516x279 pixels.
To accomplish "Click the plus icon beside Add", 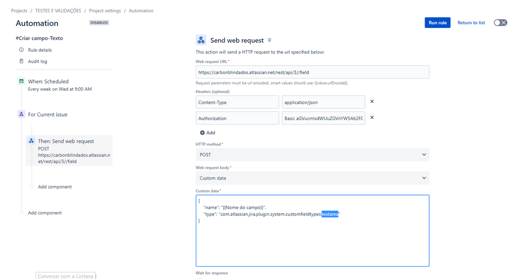I will click(x=202, y=133).
